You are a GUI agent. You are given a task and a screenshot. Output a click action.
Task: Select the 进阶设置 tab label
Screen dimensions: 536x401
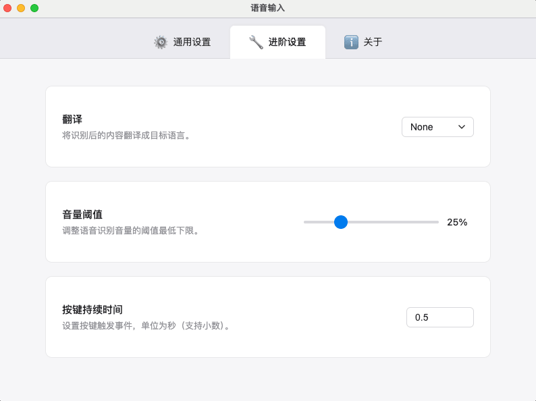[287, 42]
